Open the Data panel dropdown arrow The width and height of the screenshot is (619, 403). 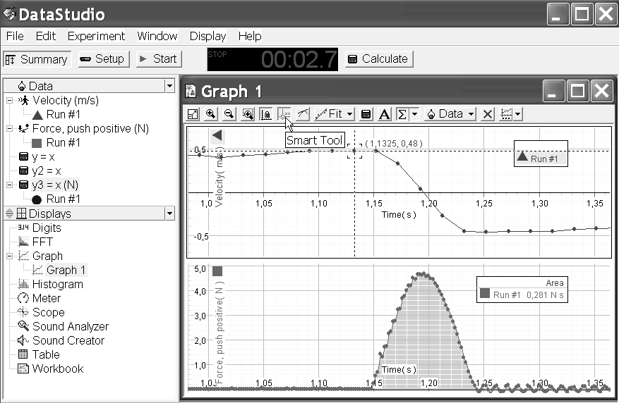170,86
